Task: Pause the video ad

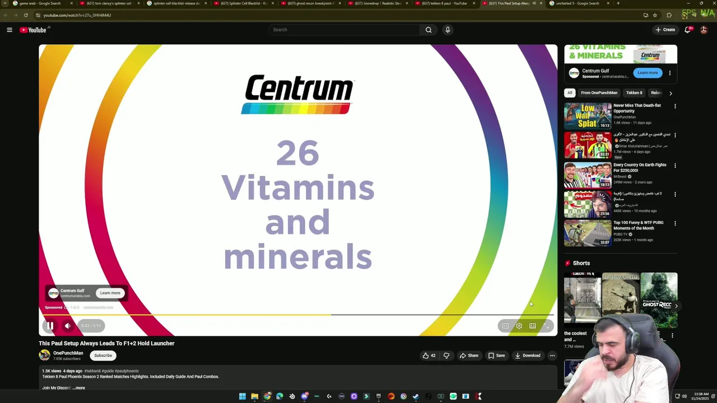Action: coord(50,325)
